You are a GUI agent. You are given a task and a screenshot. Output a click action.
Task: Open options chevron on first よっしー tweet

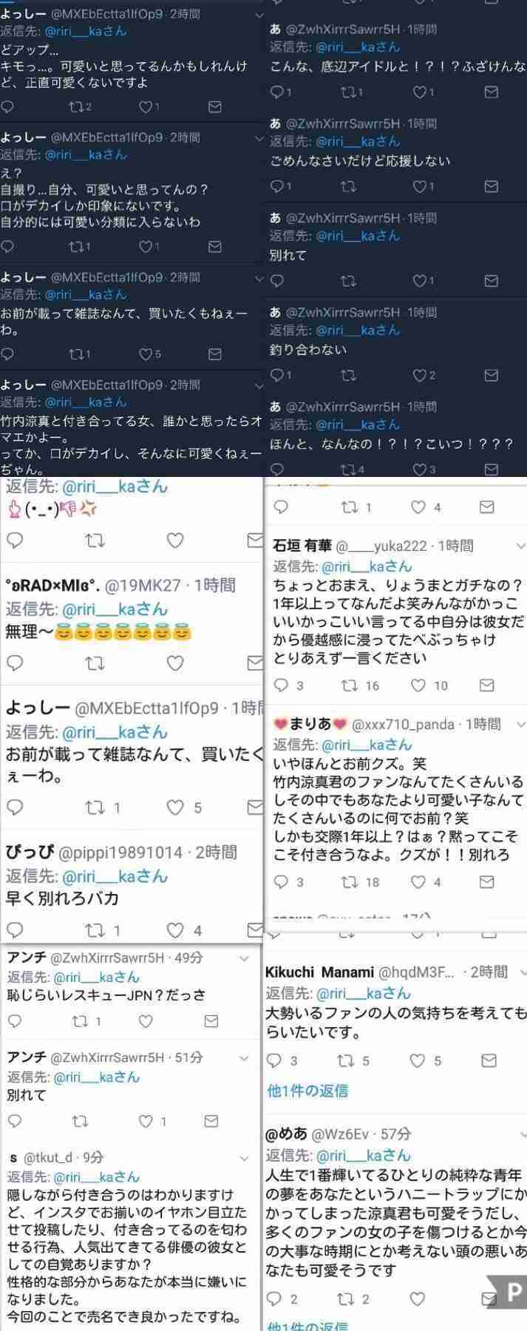259,14
